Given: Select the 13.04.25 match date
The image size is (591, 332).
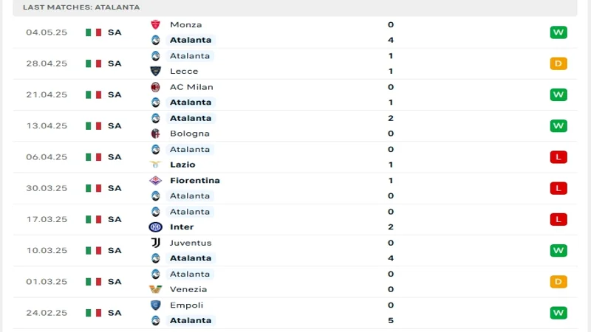Looking at the screenshot, I should click(47, 125).
